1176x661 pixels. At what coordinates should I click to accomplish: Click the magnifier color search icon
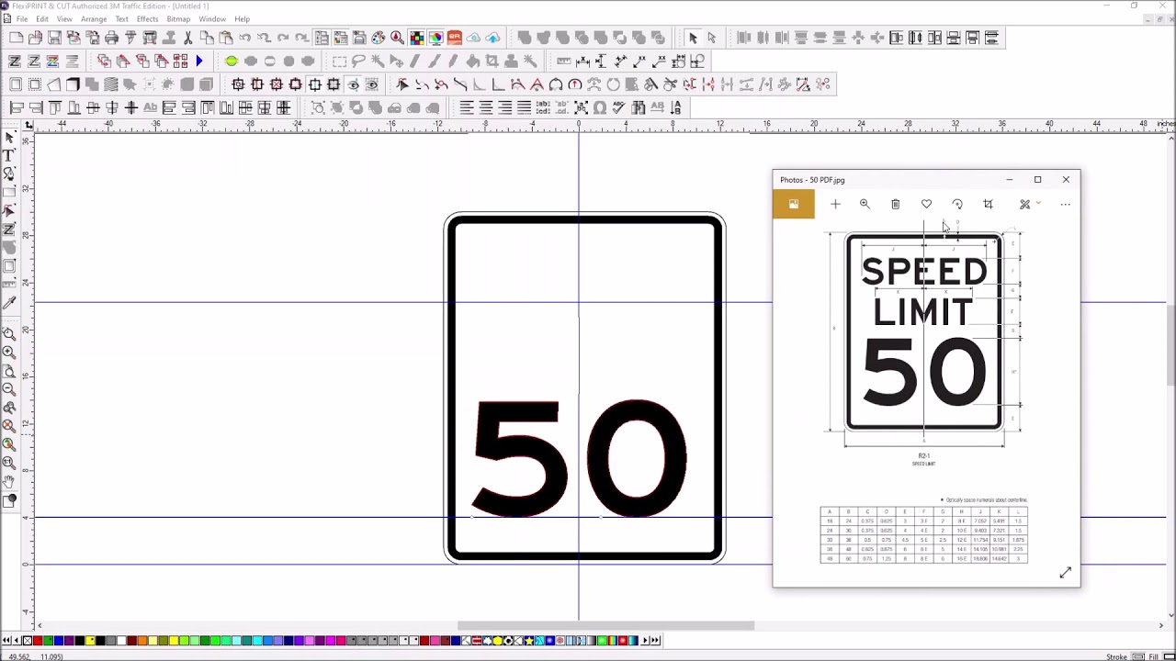[397, 38]
